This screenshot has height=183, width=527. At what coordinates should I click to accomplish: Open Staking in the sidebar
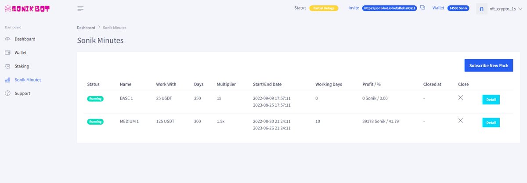(x=22, y=66)
